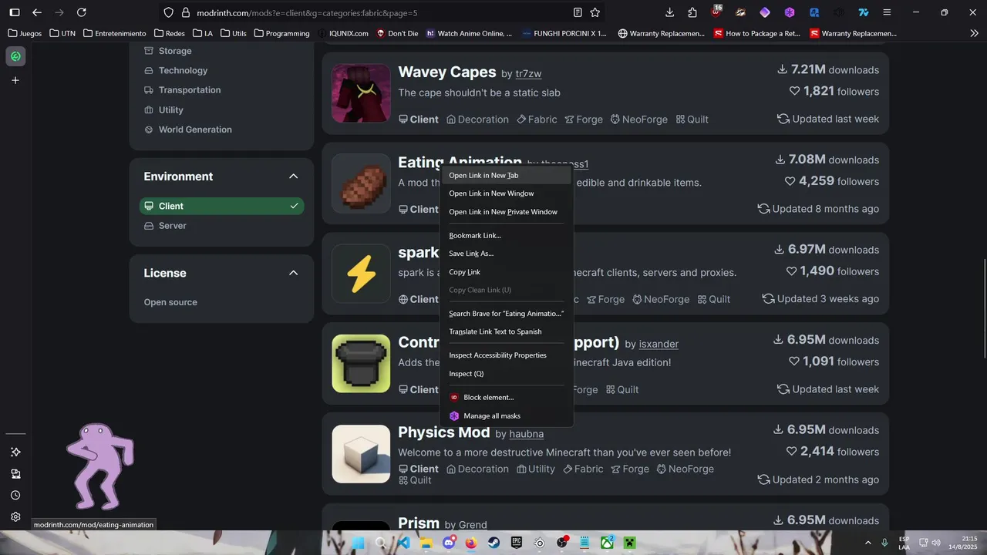This screenshot has width=987, height=555.
Task: Open Visual Studio Code from taskbar
Action: point(403,543)
